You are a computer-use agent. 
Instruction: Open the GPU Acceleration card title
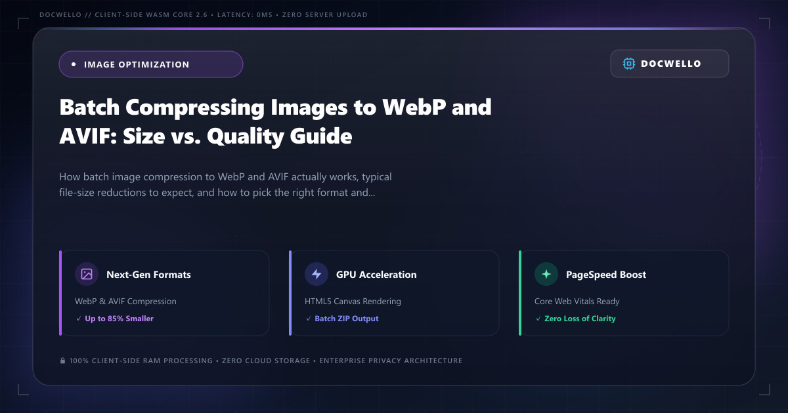coord(376,275)
